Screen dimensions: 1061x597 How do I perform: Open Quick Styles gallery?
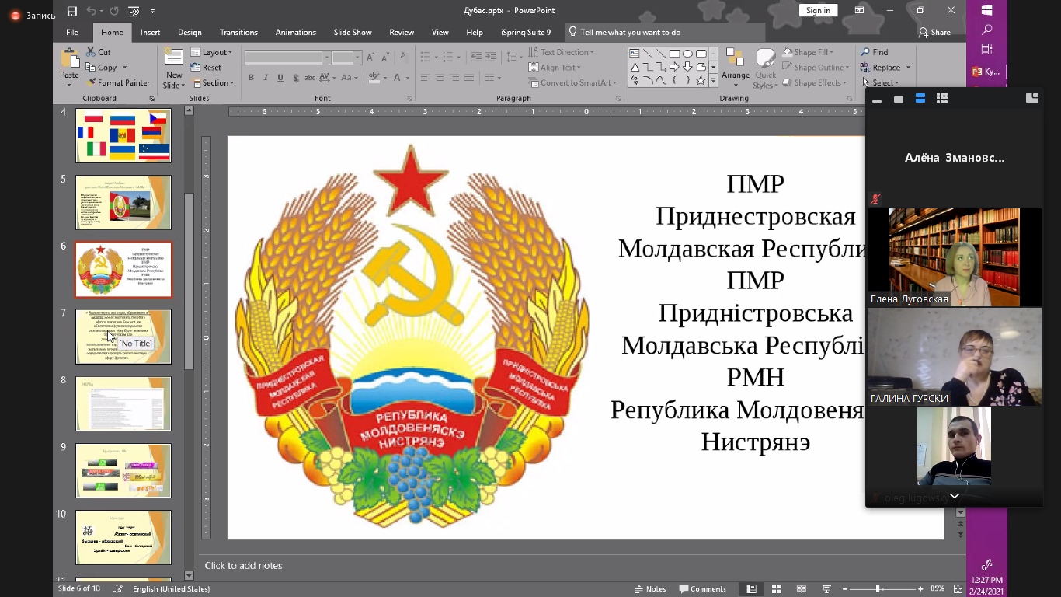(x=765, y=68)
